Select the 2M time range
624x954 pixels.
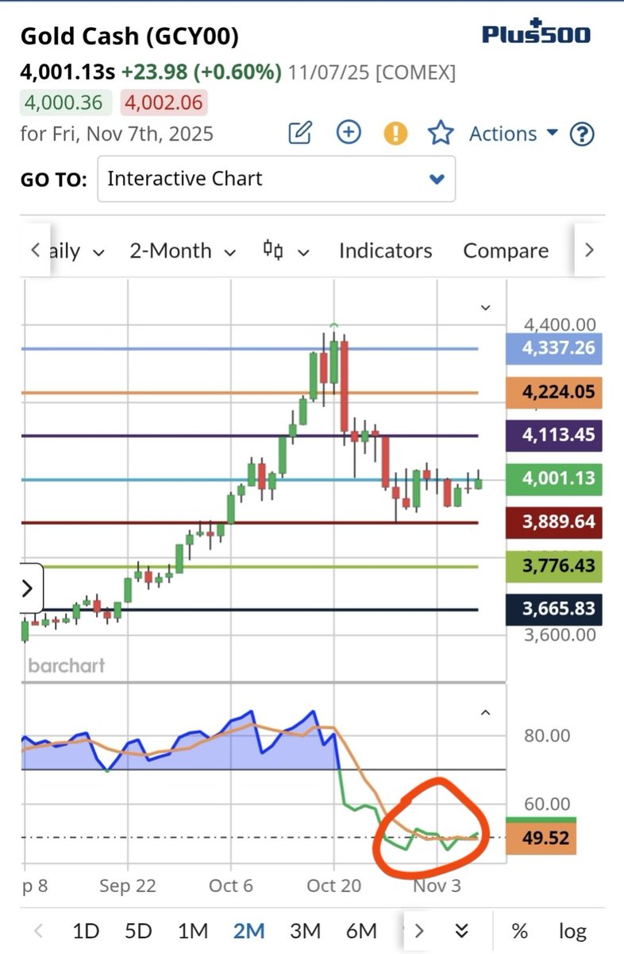click(249, 930)
